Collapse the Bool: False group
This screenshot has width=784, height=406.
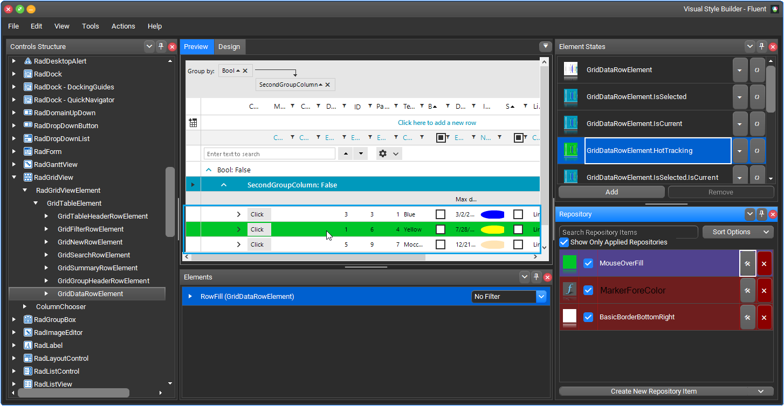(209, 170)
